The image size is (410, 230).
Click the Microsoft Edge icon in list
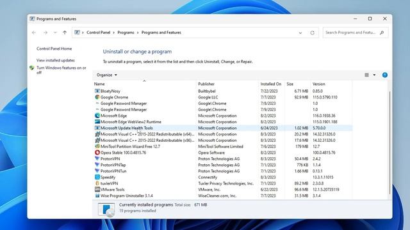click(x=97, y=116)
